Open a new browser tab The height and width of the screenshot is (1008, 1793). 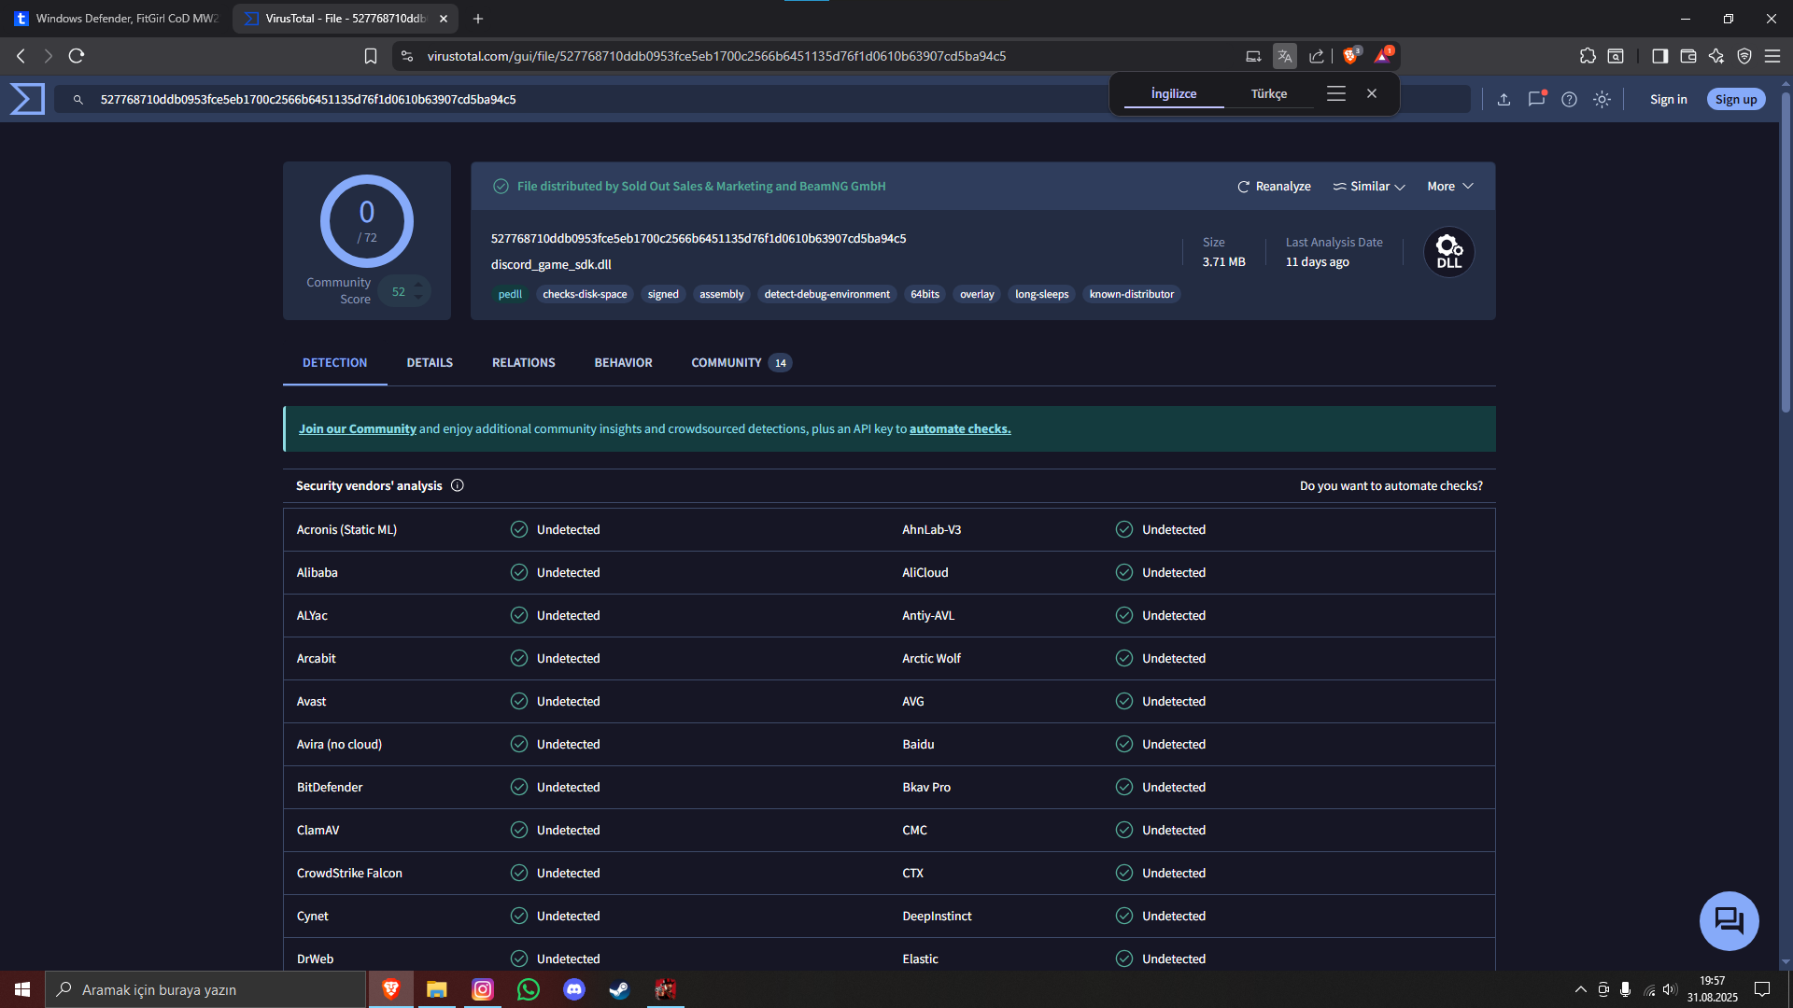[478, 19]
